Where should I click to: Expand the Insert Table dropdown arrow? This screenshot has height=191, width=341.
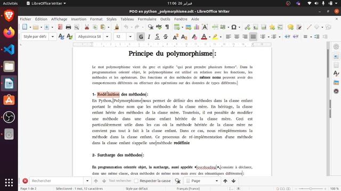[x=182, y=27]
